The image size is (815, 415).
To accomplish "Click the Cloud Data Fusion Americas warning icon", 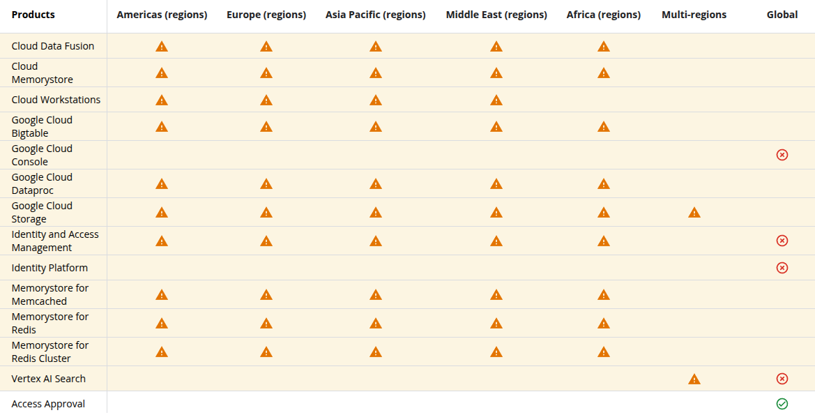I will pos(162,46).
